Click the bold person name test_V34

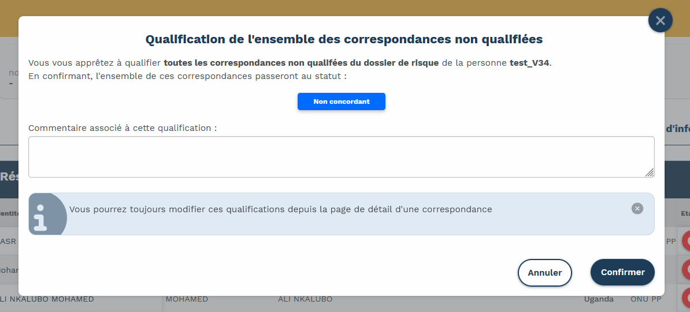[x=529, y=63]
